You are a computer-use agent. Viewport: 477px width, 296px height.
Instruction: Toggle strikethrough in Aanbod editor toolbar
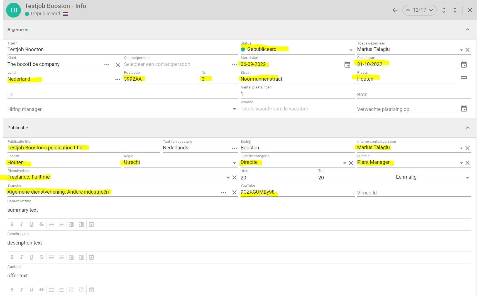(41, 290)
